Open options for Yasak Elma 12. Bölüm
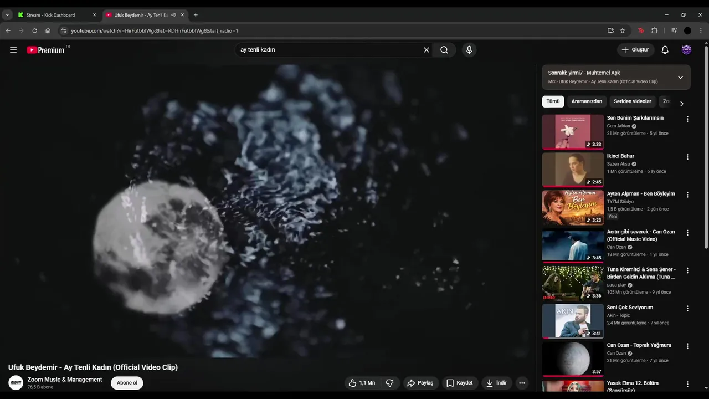This screenshot has width=709, height=399. 687,385
